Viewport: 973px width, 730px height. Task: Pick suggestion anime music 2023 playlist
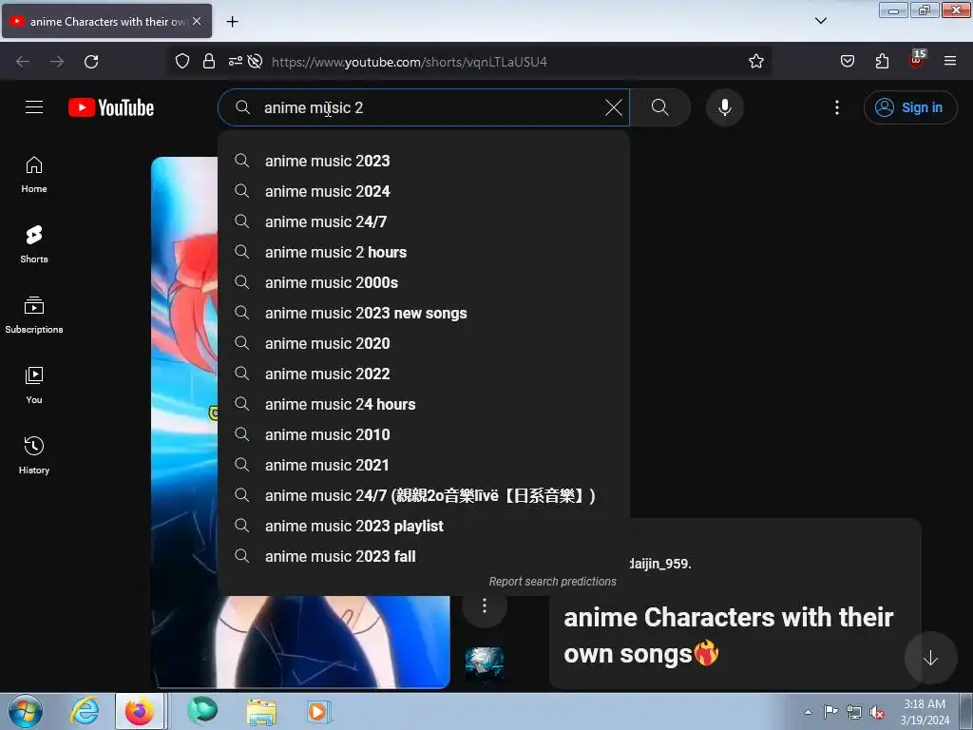coord(423,526)
